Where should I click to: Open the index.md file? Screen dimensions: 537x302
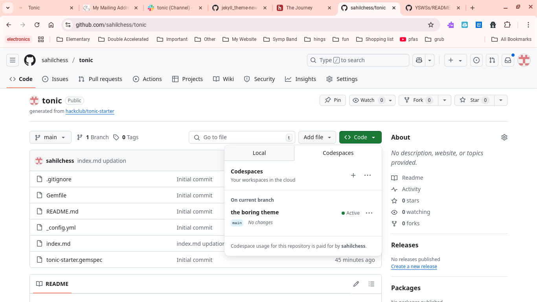point(58,244)
